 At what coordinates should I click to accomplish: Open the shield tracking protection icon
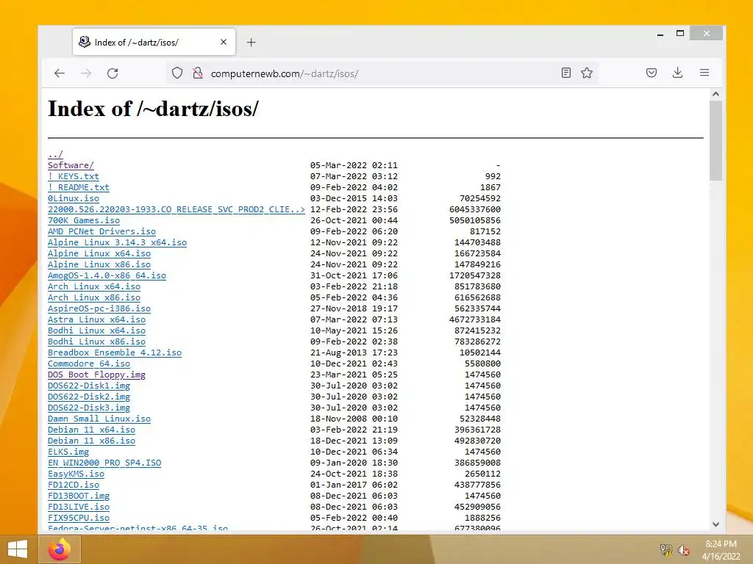click(177, 73)
